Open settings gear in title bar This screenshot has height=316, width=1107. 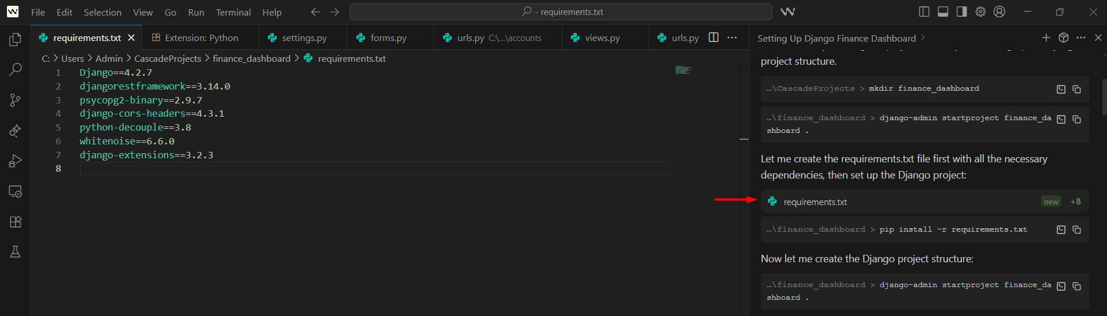980,12
